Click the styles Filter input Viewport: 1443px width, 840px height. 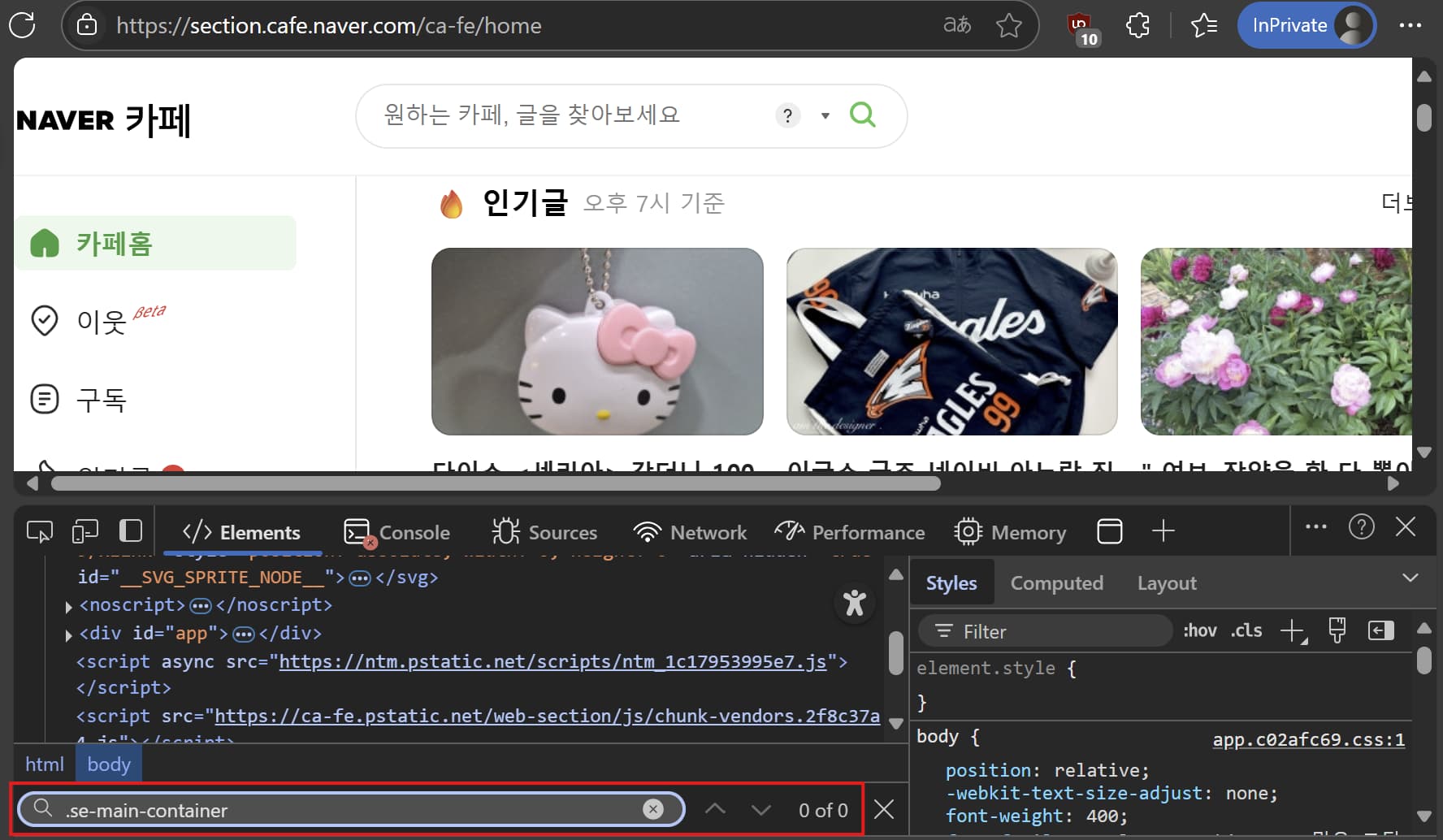click(1046, 631)
